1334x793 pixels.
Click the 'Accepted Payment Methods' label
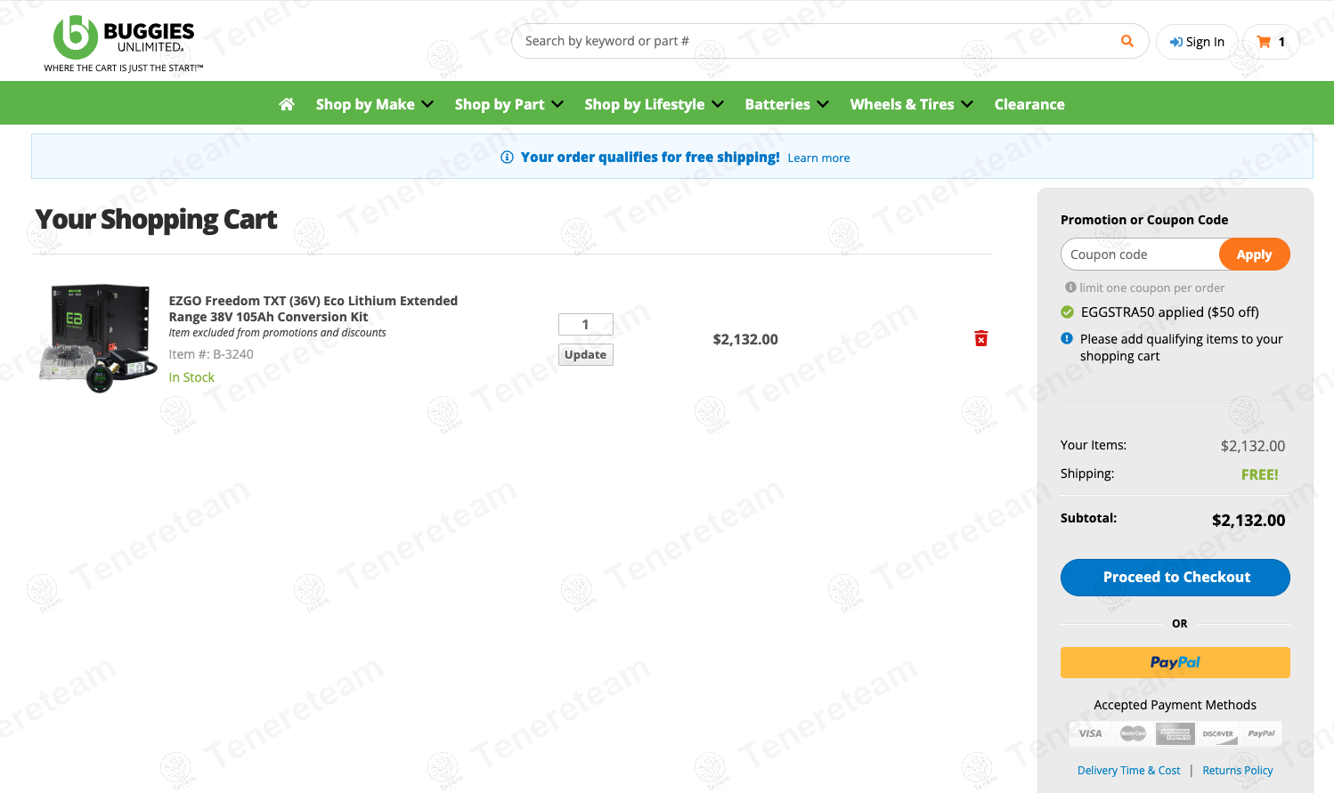coord(1175,705)
